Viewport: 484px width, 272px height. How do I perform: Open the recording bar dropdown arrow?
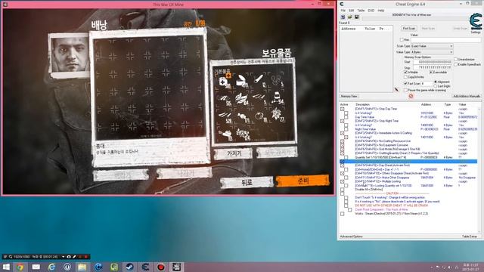pyautogui.click(x=63, y=257)
